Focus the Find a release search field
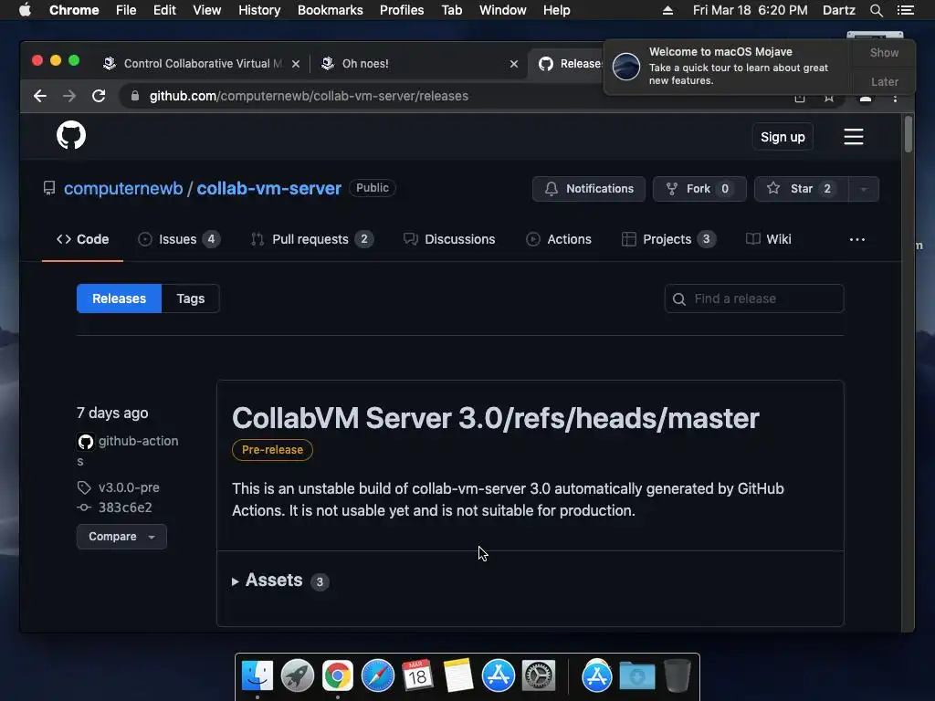Image resolution: width=935 pixels, height=701 pixels. (x=753, y=298)
